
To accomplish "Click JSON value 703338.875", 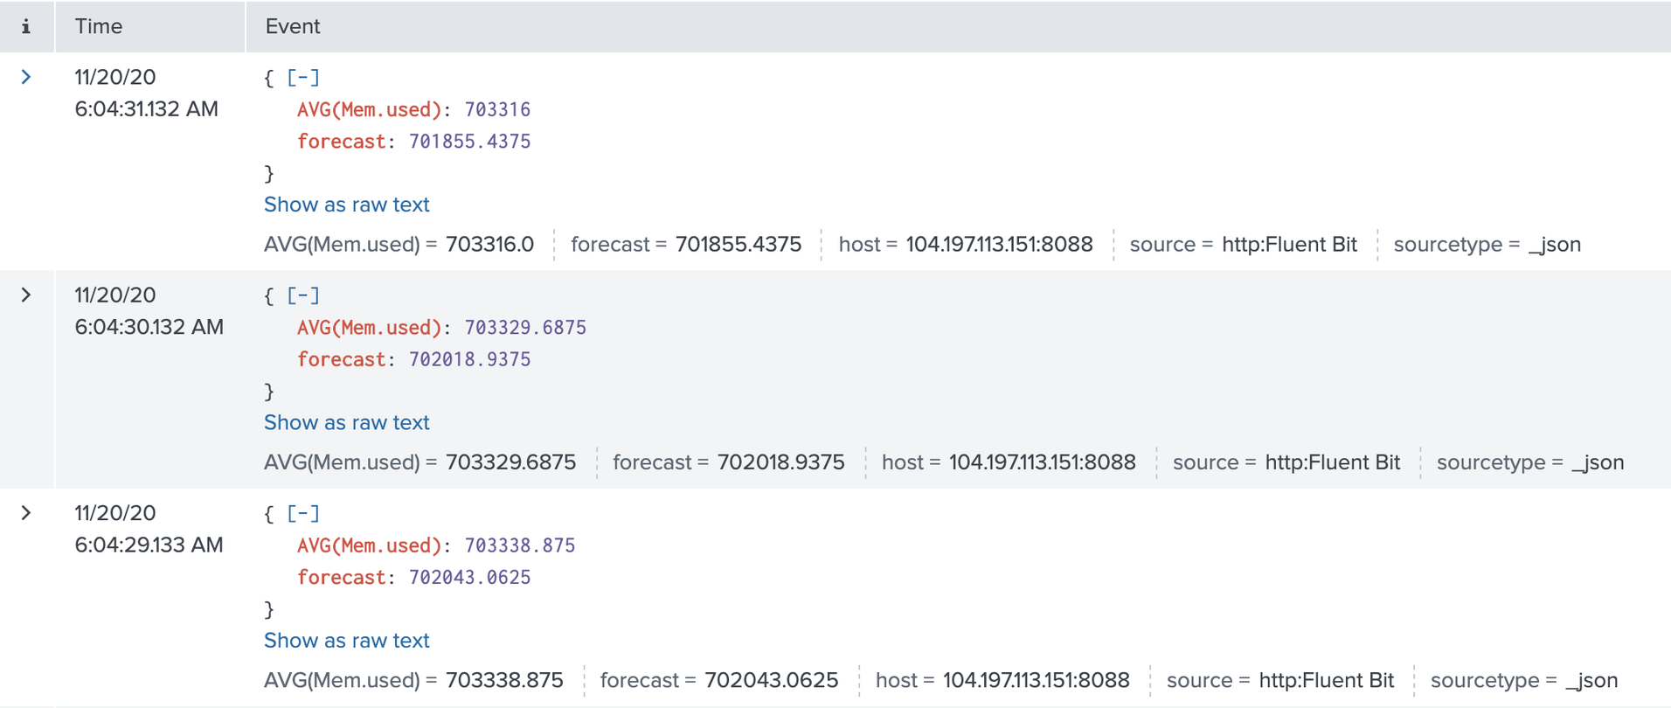I will [520, 545].
